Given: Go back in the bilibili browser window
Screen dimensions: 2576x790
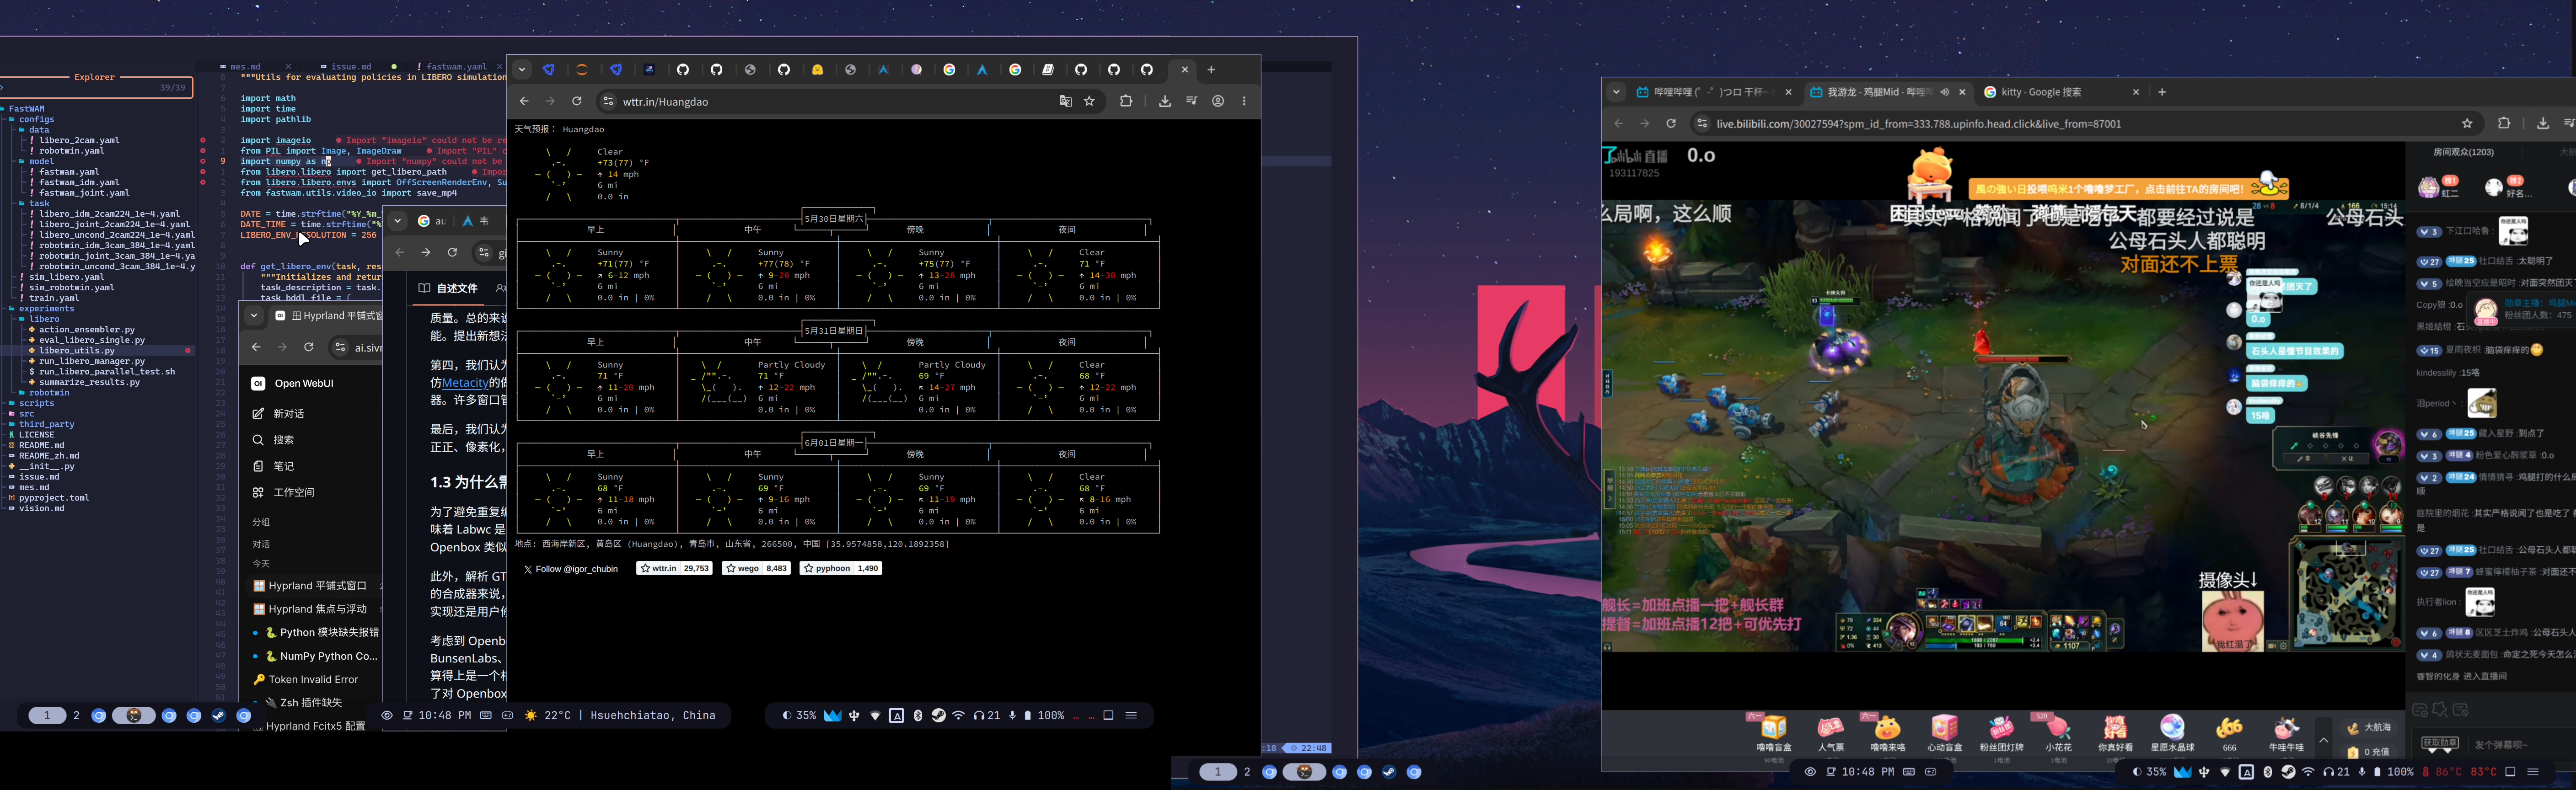Looking at the screenshot, I should coord(1618,123).
